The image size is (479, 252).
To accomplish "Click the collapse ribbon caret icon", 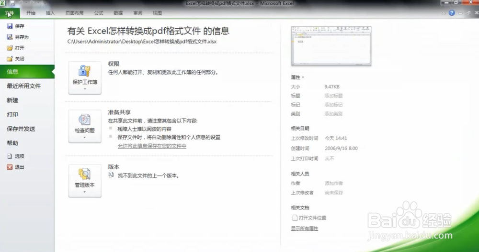I will tap(444, 13).
